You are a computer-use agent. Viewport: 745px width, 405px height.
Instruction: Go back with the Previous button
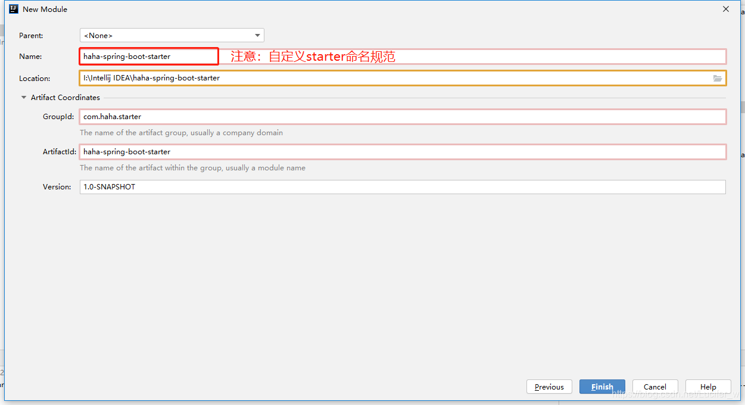(x=549, y=387)
